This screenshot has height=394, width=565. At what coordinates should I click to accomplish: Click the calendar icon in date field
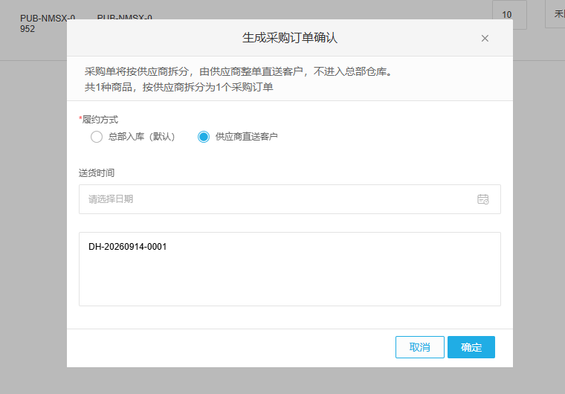(x=482, y=199)
